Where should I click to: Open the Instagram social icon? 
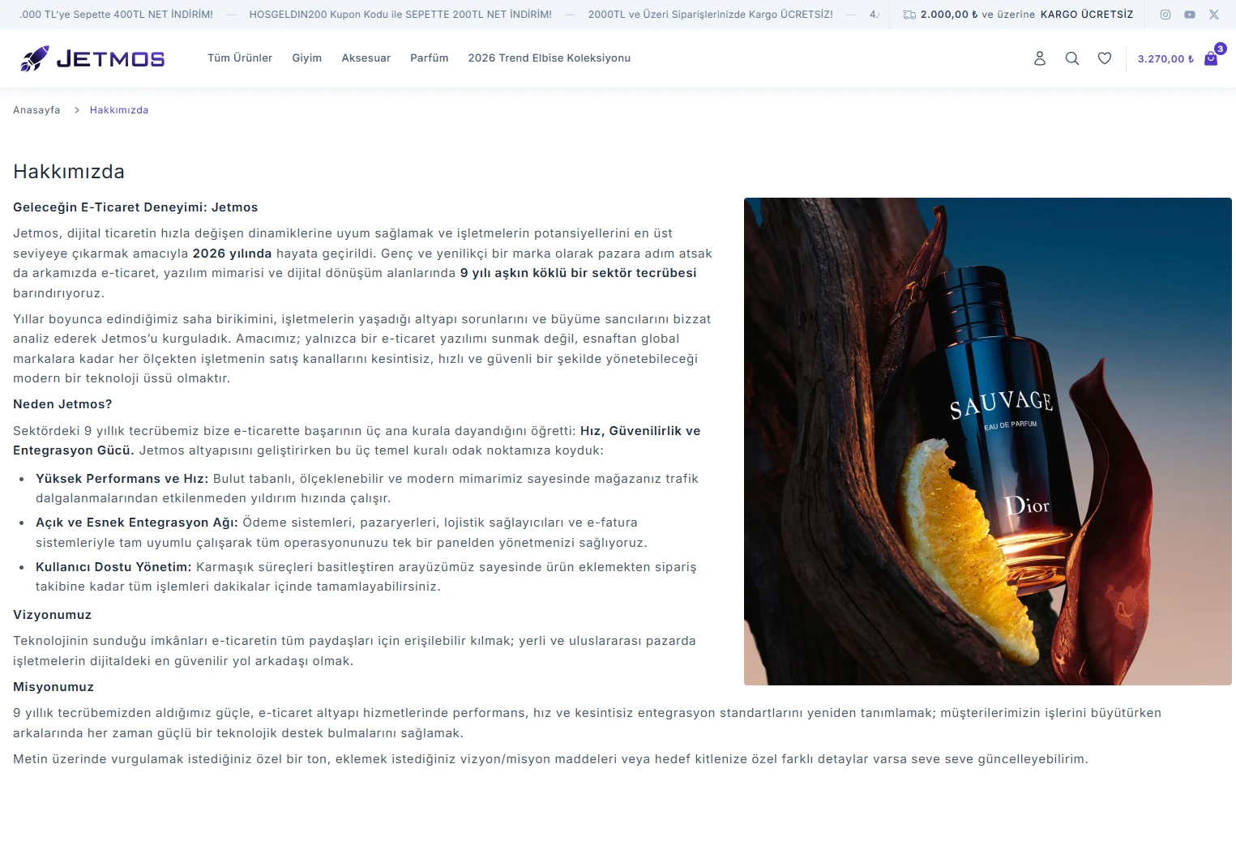(1165, 15)
